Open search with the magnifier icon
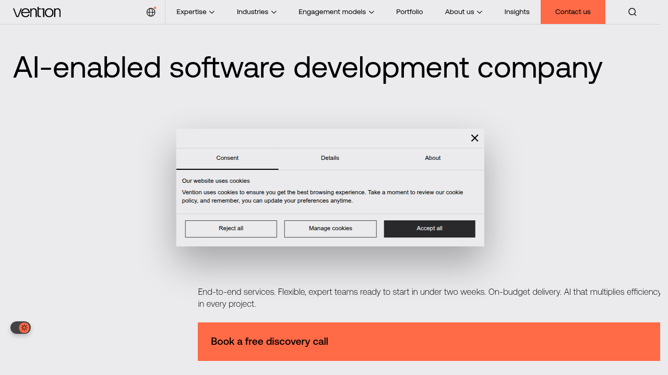The image size is (668, 375). [632, 12]
